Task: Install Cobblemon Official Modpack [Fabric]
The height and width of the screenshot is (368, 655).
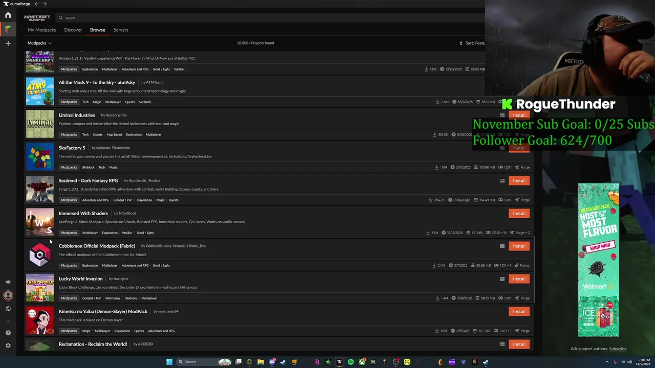Action: point(519,246)
